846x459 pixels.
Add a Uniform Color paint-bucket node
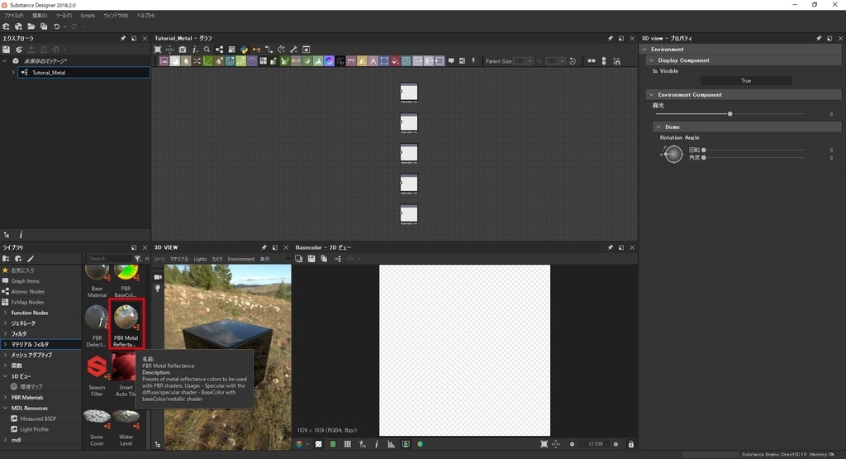(x=395, y=61)
